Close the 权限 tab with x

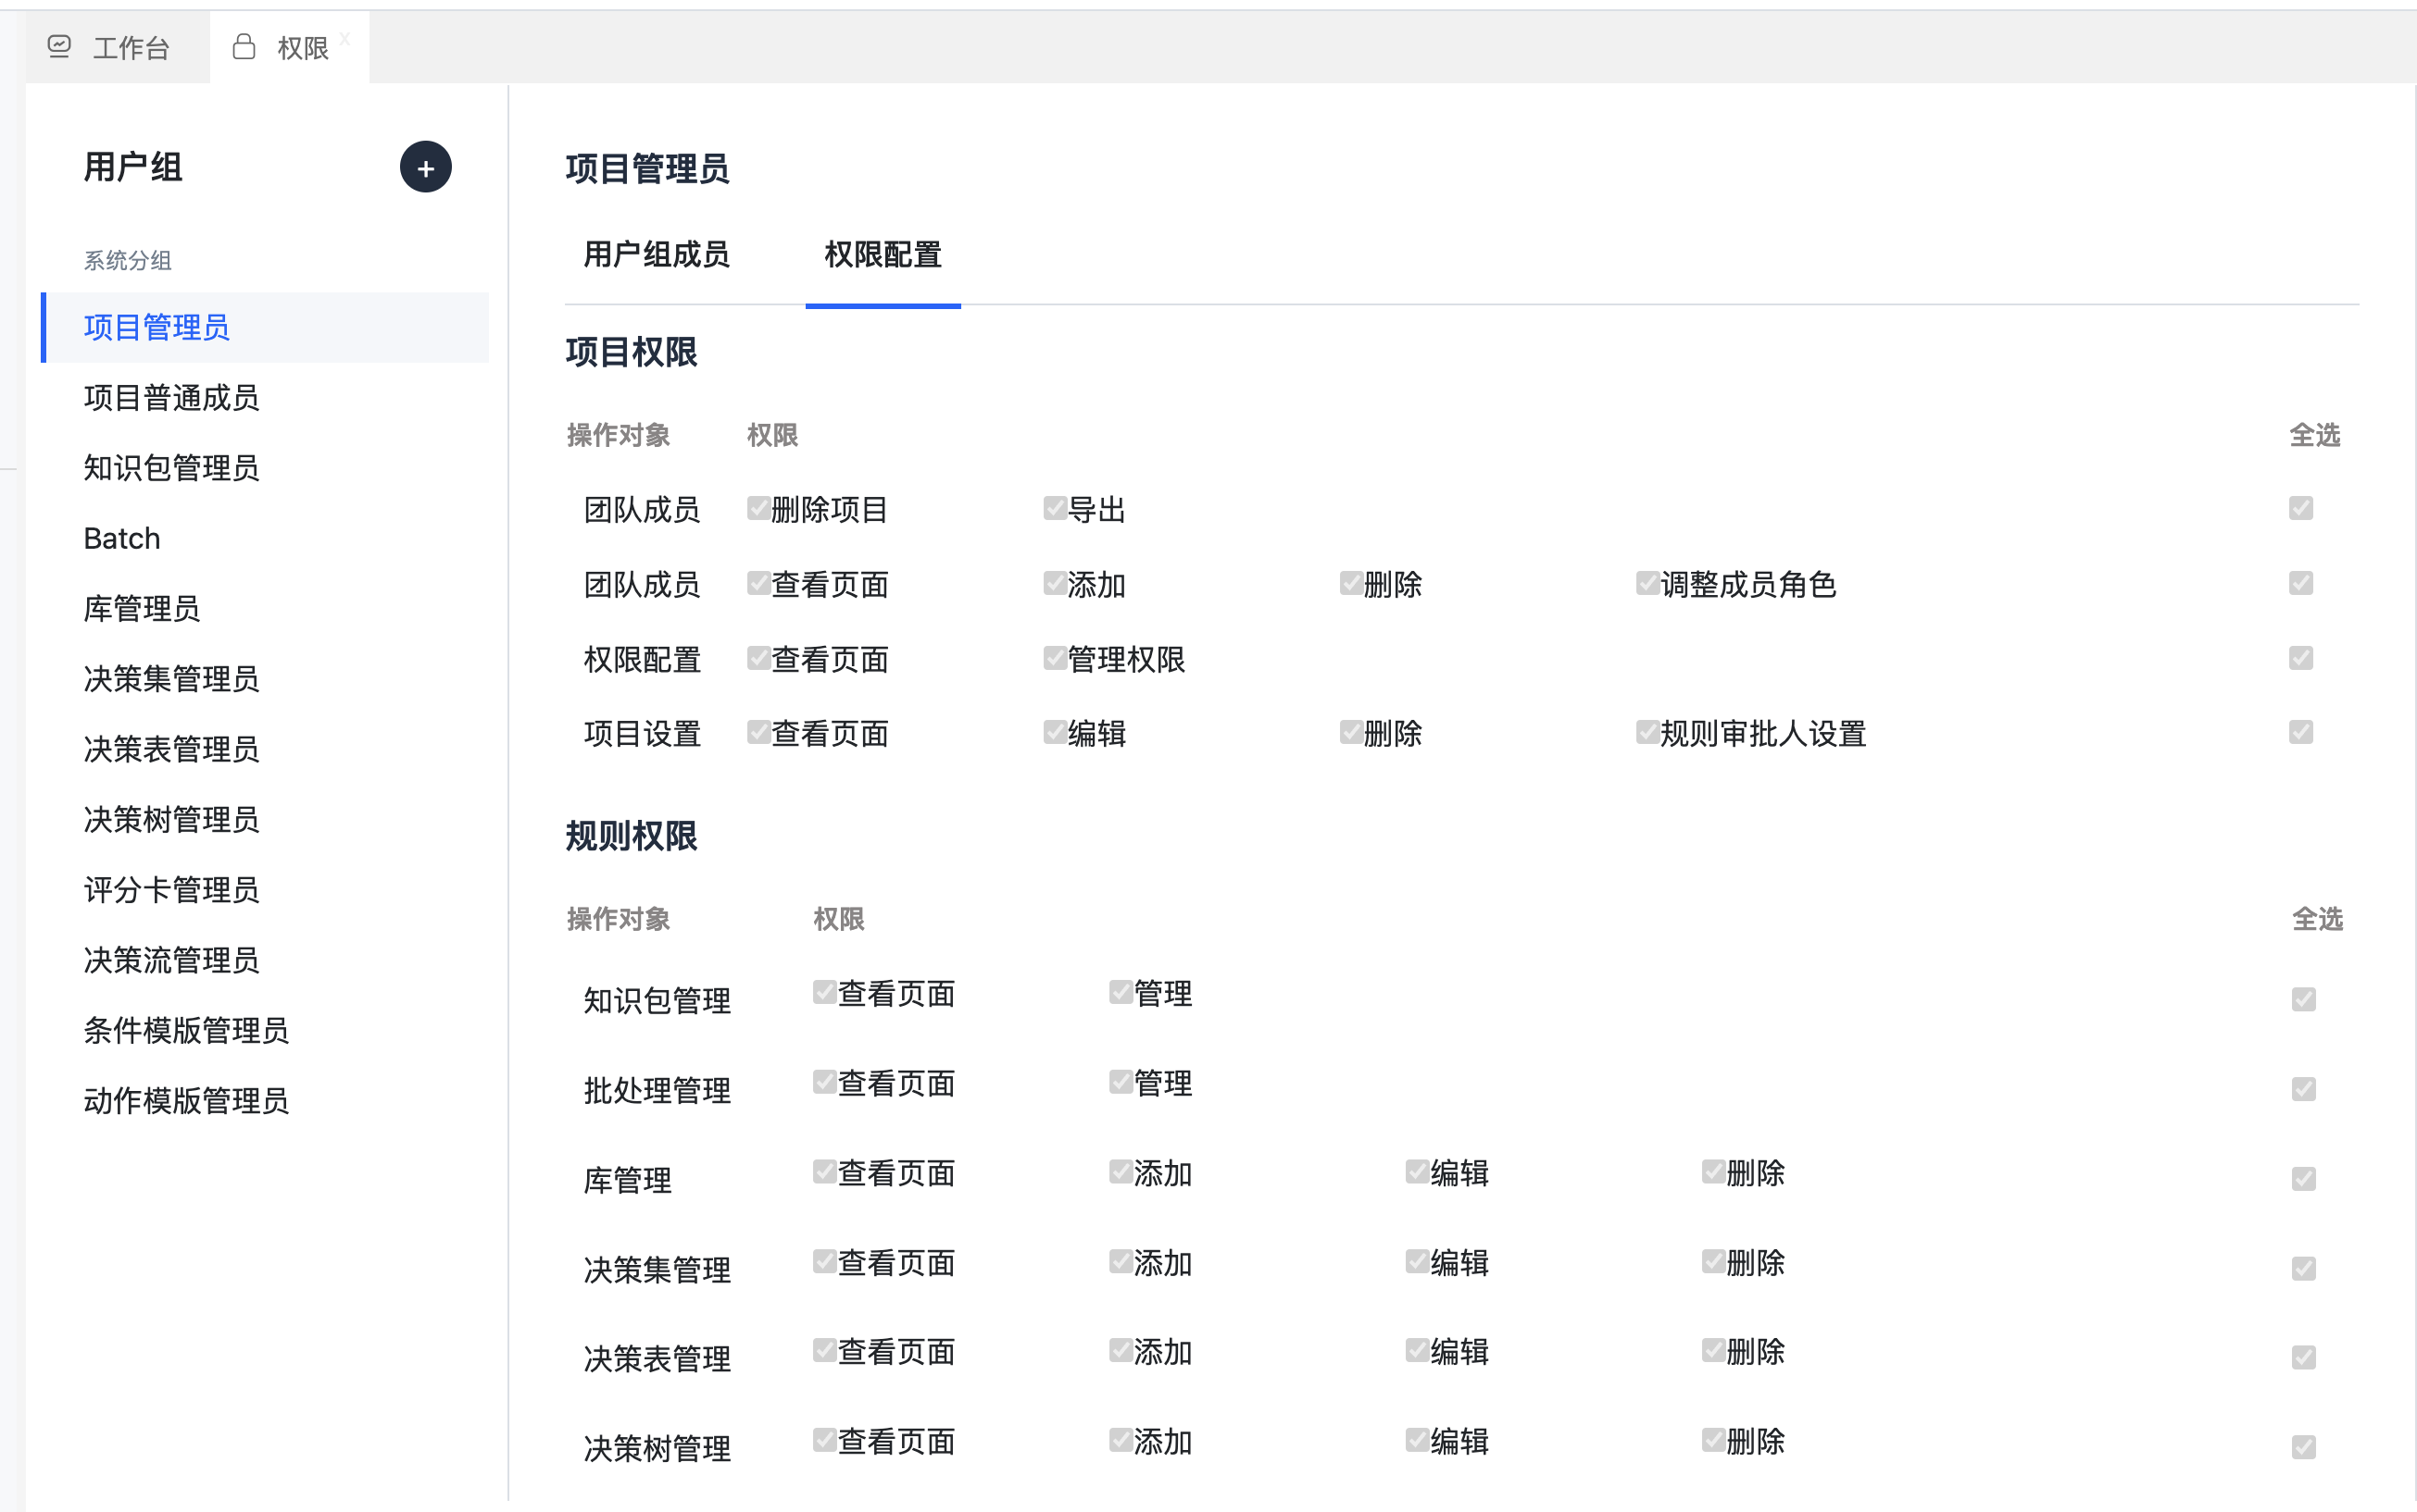(344, 38)
